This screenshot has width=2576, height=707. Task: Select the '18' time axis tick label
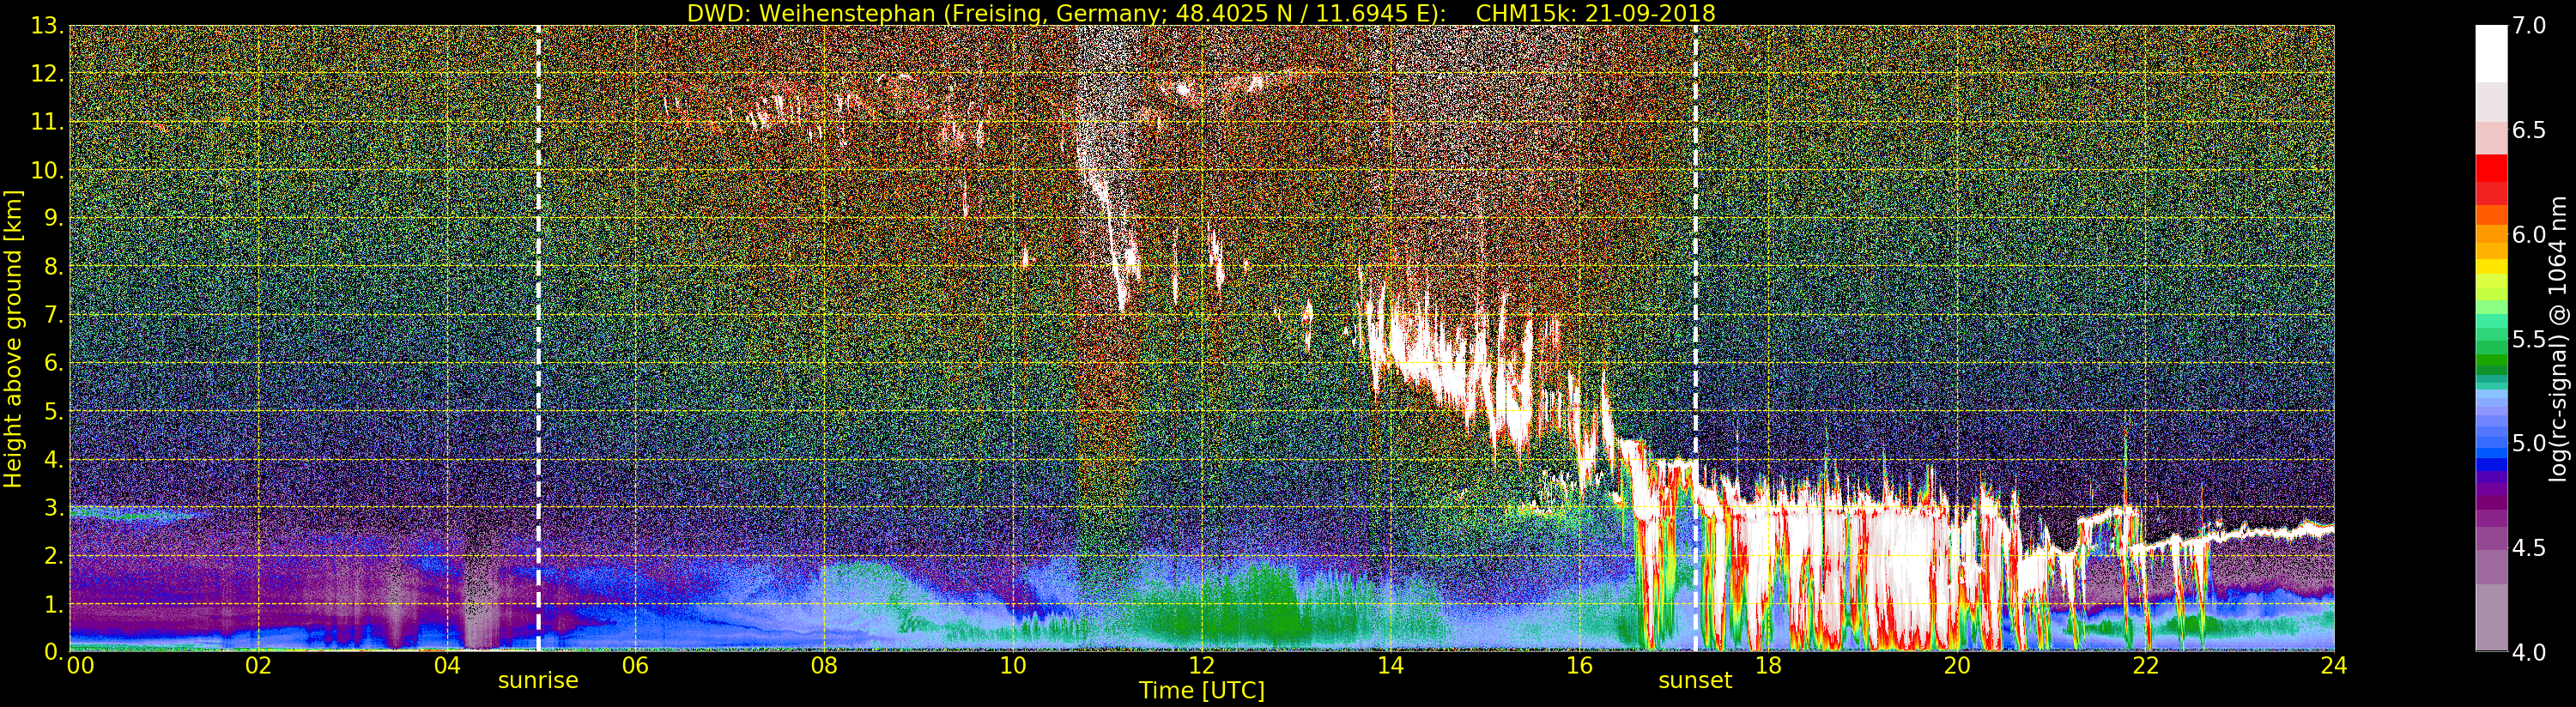(x=1768, y=666)
